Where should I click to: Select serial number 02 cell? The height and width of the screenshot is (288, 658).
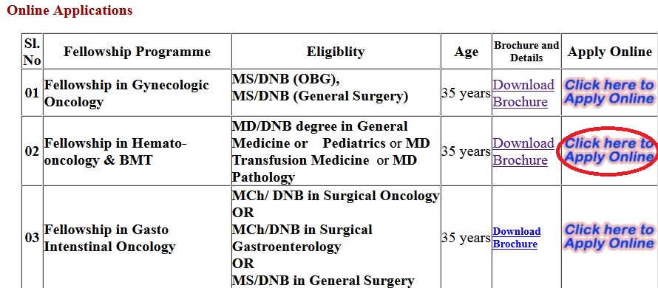tap(33, 151)
